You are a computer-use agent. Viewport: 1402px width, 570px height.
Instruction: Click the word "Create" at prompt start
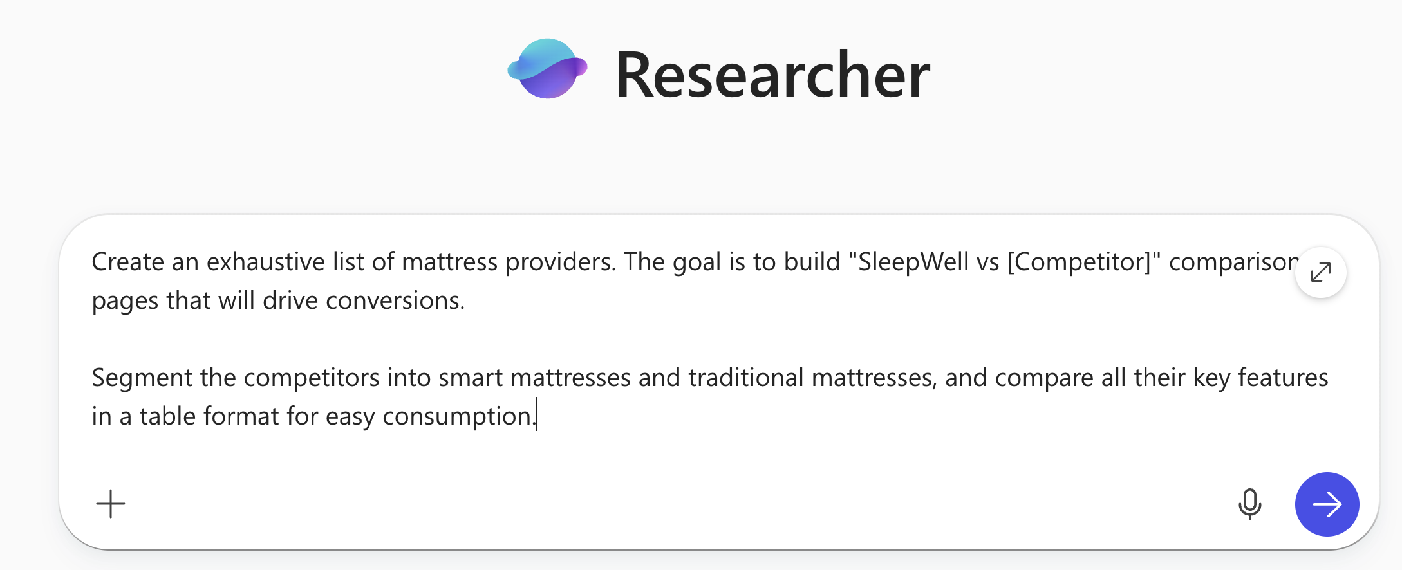coord(127,262)
